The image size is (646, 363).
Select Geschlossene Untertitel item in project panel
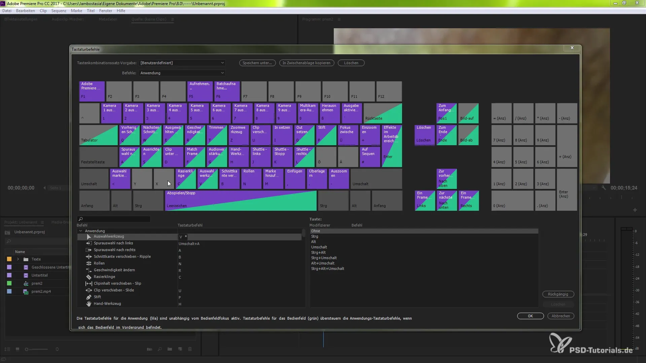[50, 267]
